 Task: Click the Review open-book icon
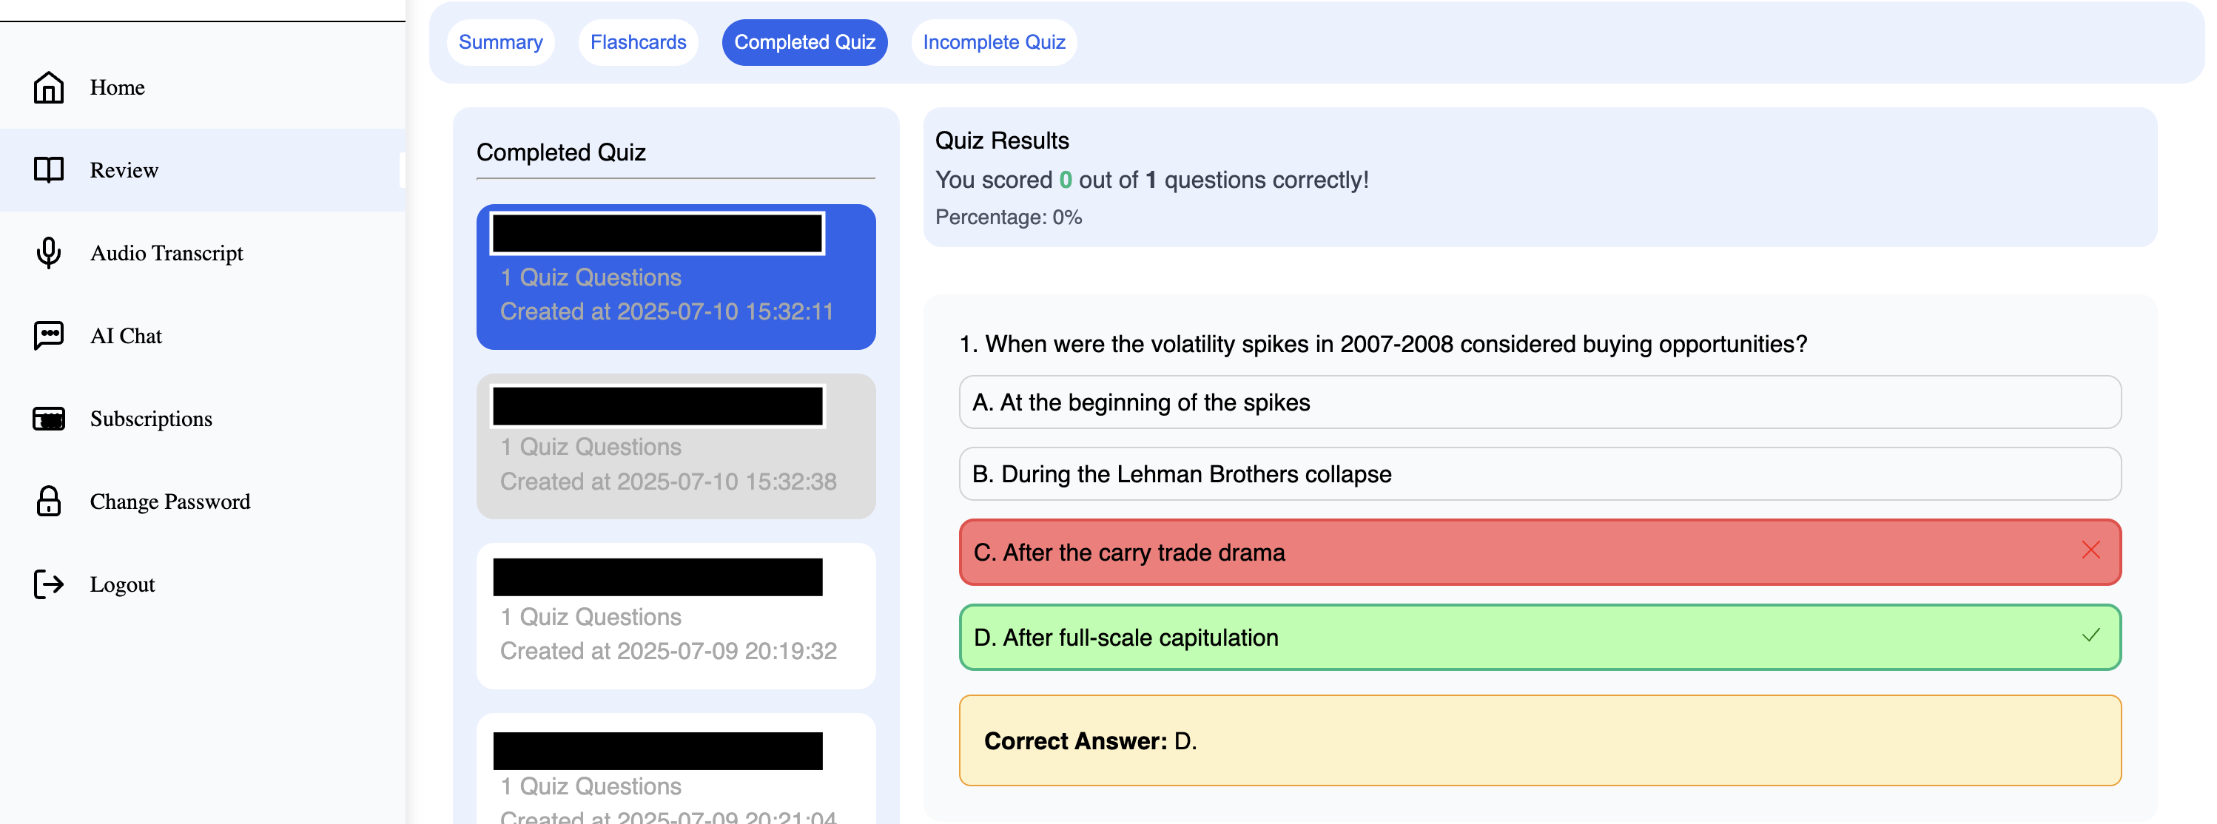[x=48, y=169]
